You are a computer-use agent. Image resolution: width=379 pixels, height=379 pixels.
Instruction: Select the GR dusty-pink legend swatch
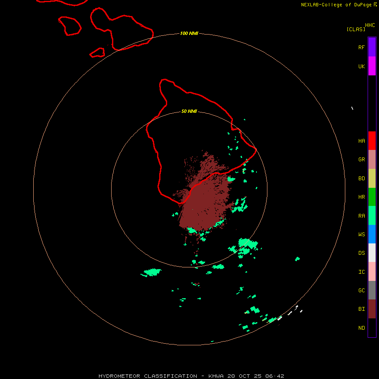[372, 160]
